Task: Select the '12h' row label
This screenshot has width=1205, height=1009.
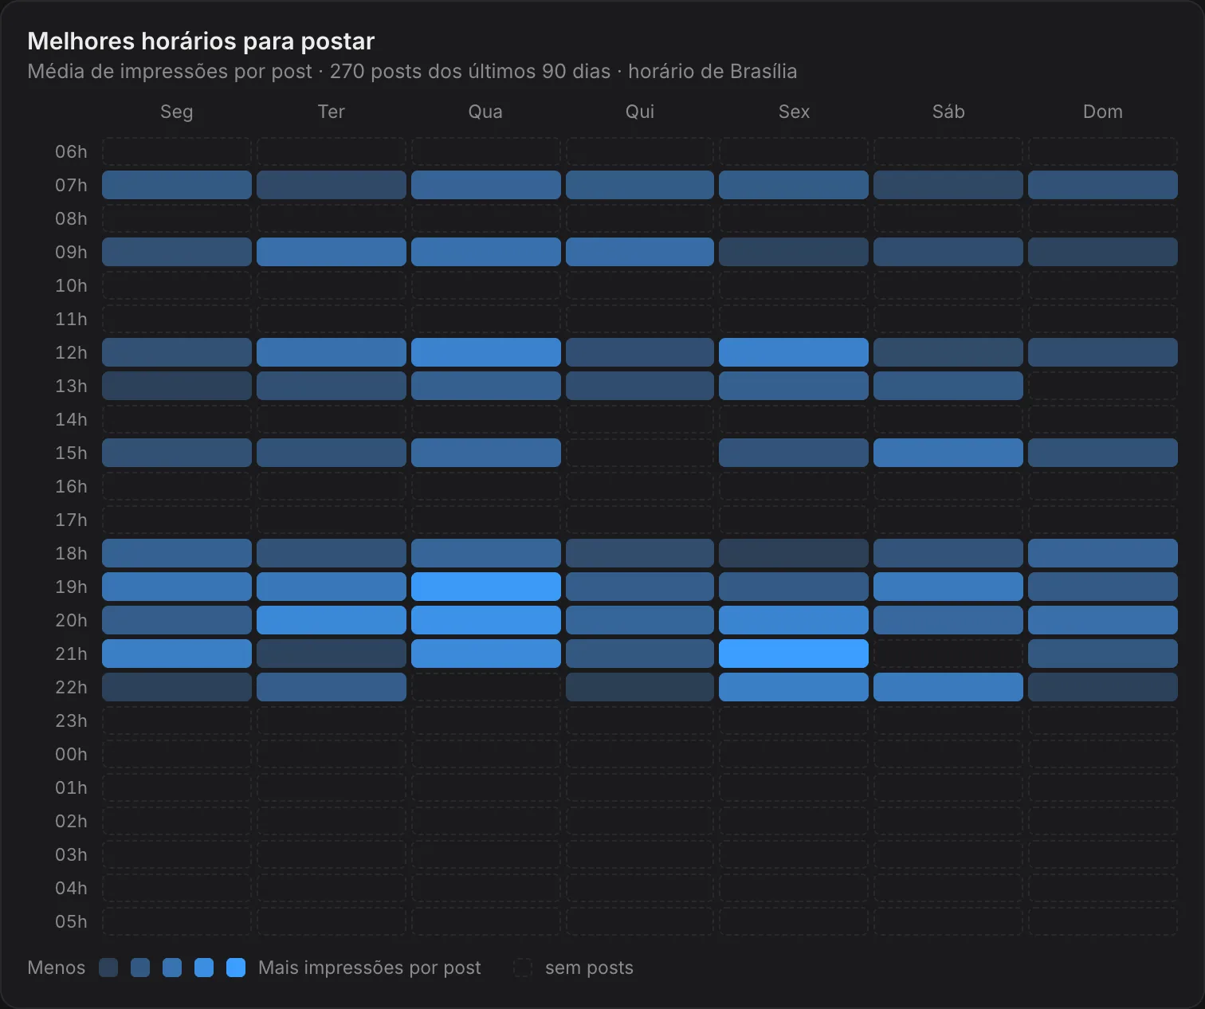Action: point(71,352)
